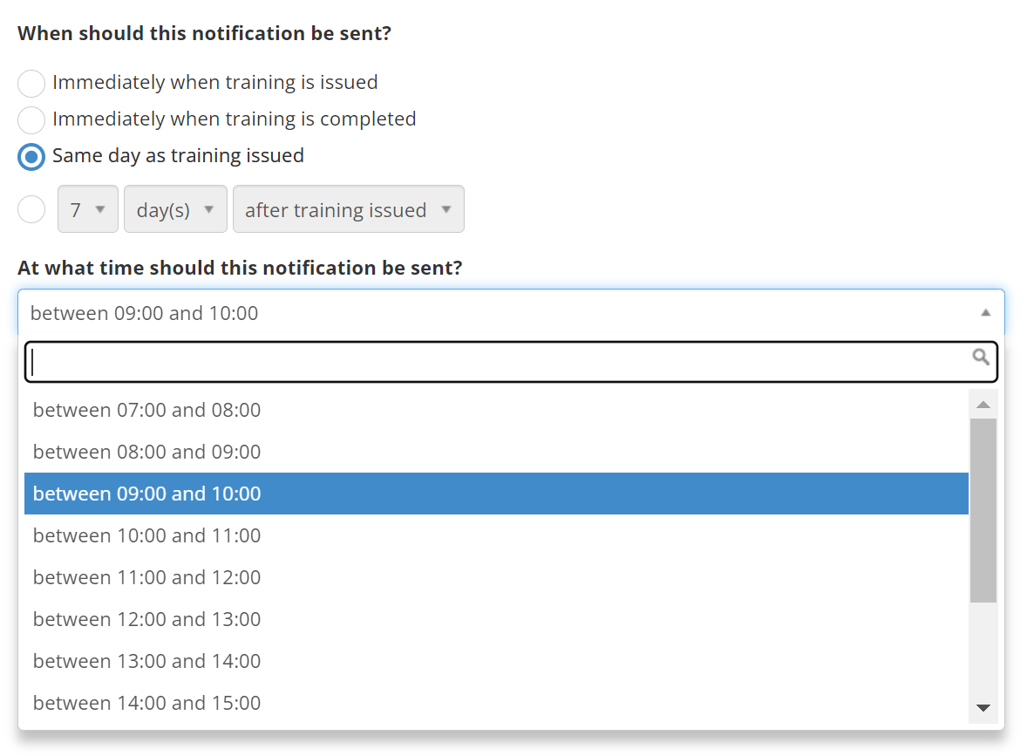Pick "between 11:00 and 12:00" time slot
Image resolution: width=1027 pixels, height=756 pixels.
(146, 577)
